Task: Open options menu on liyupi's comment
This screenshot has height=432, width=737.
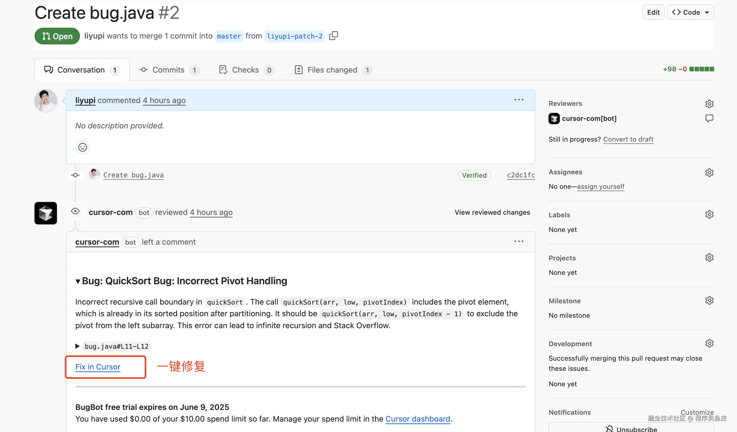Action: pyautogui.click(x=519, y=100)
